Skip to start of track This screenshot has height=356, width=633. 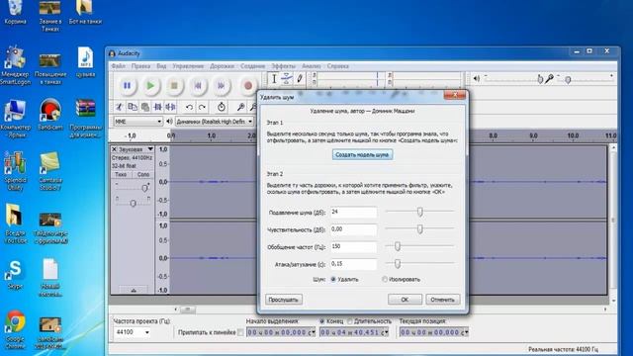click(198, 86)
